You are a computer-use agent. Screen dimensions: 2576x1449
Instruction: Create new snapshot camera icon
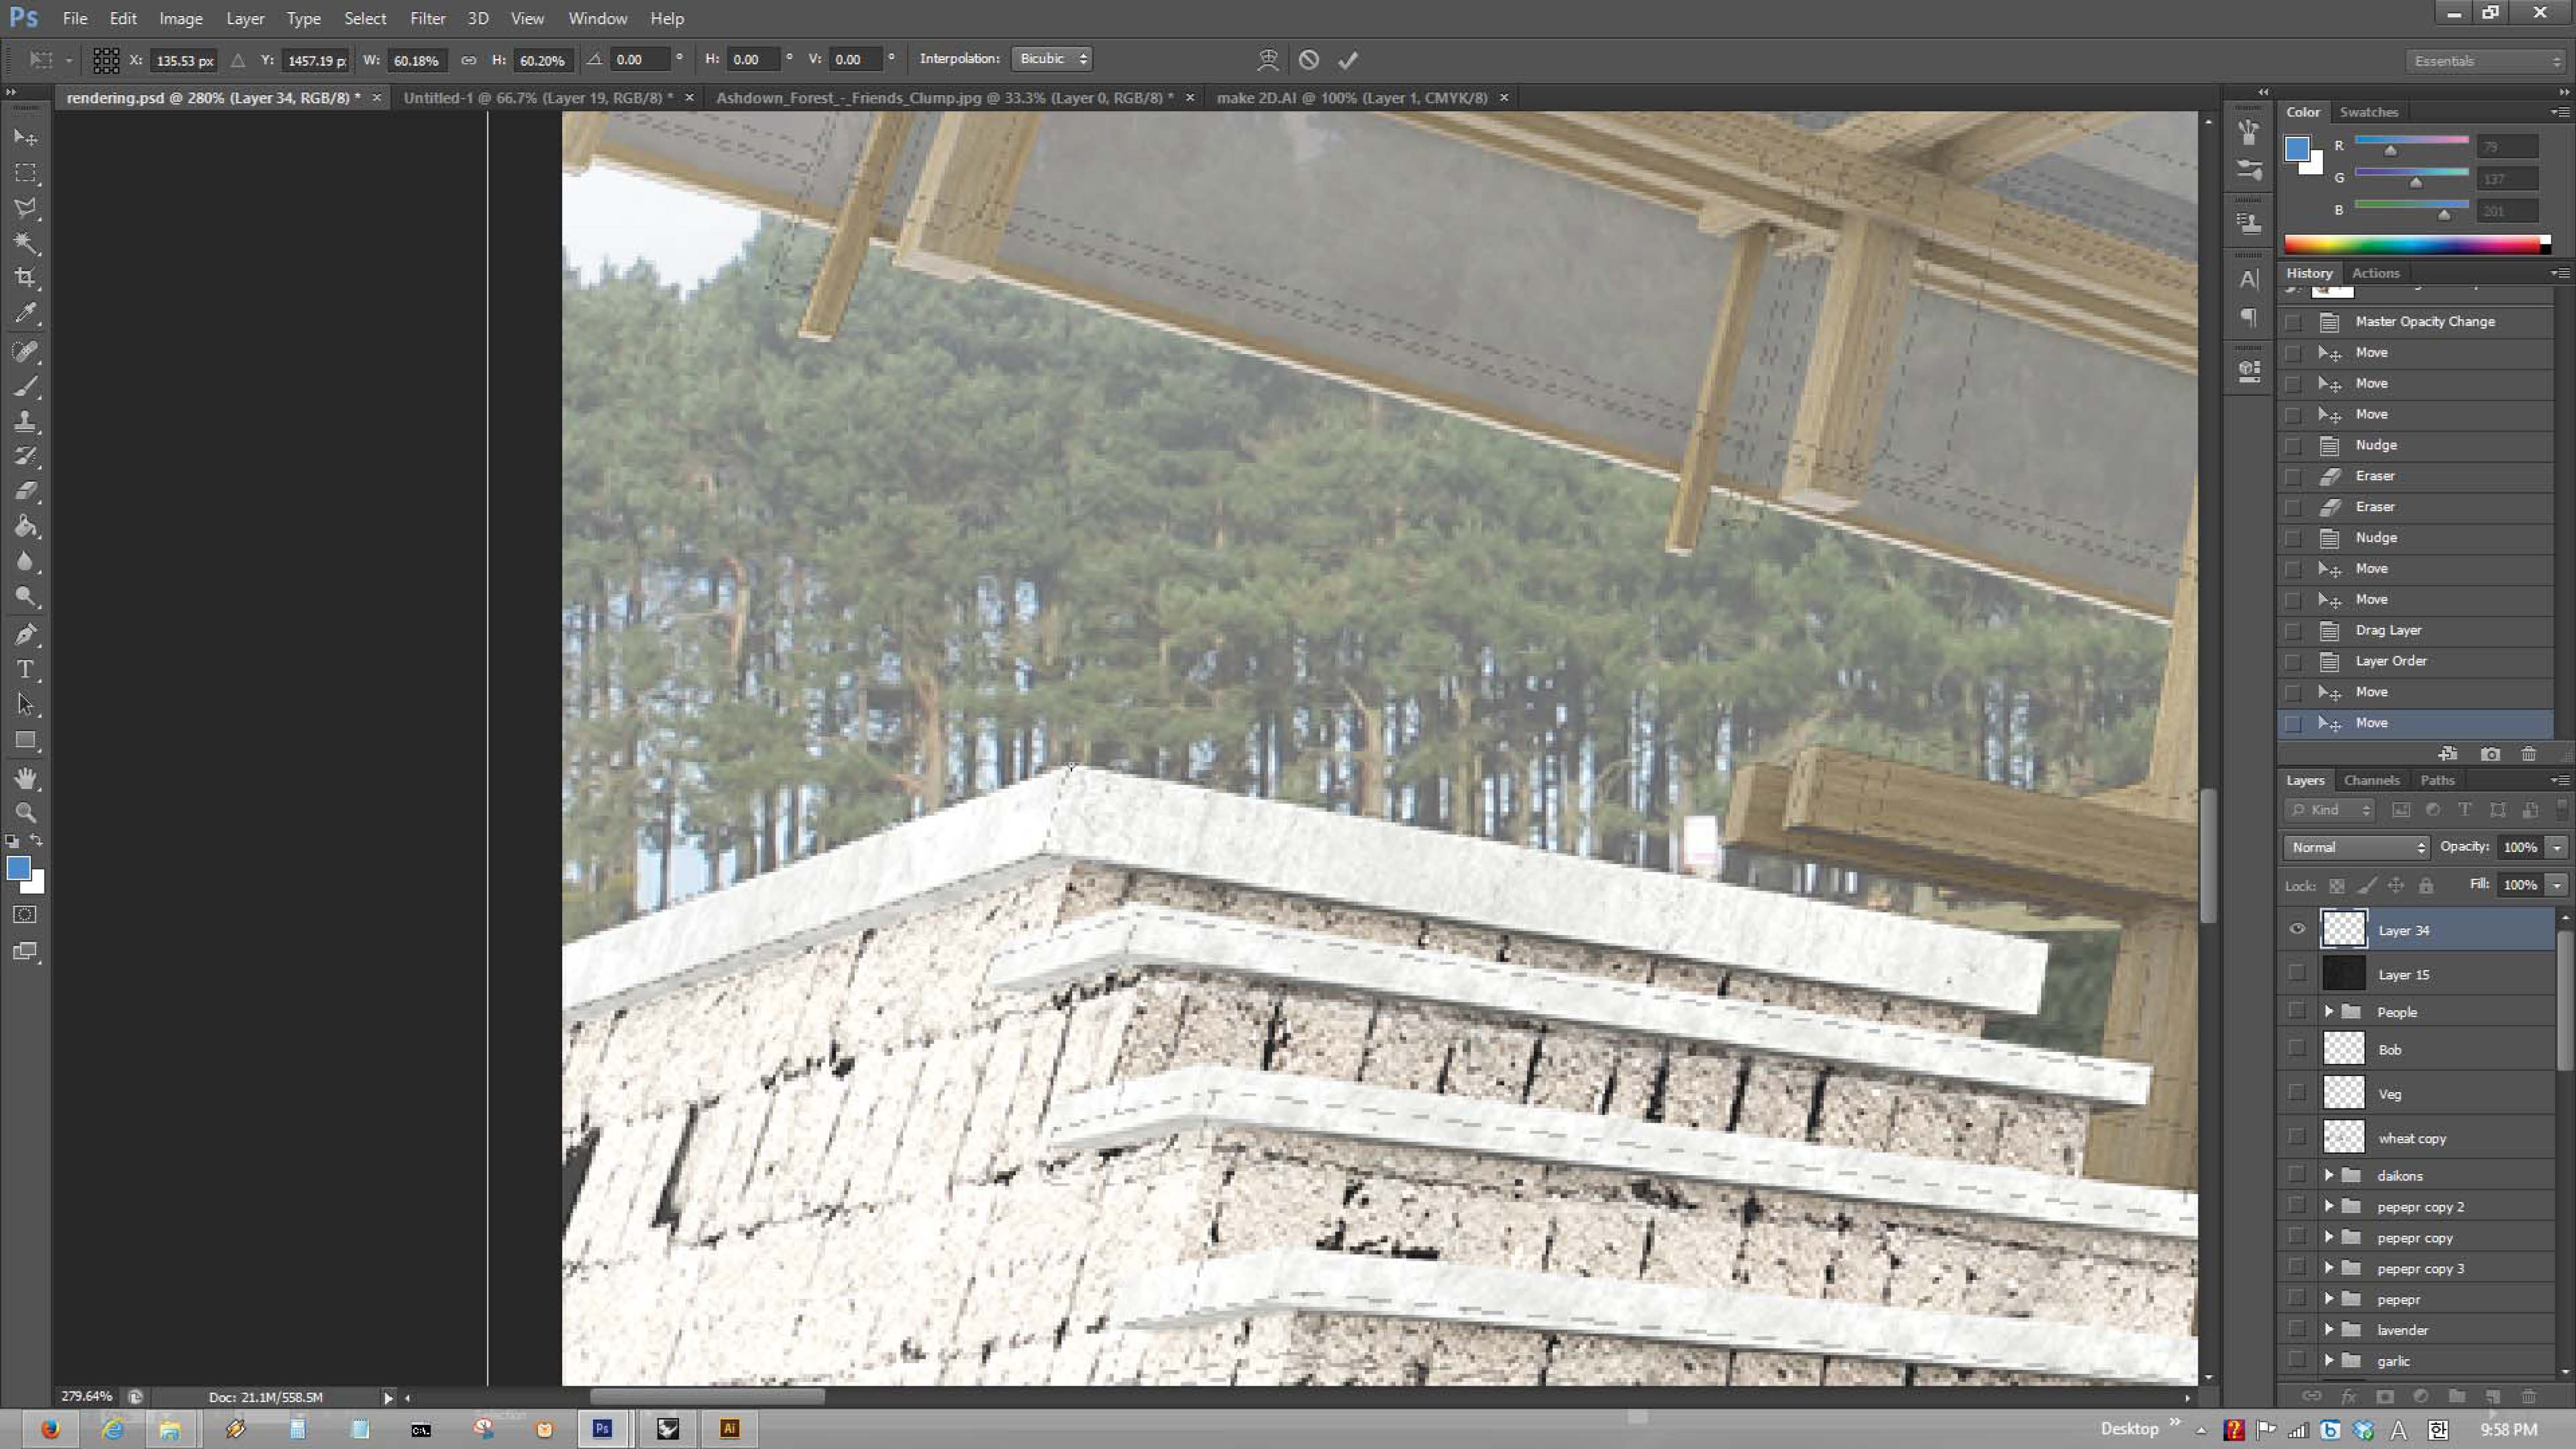coord(2490,754)
